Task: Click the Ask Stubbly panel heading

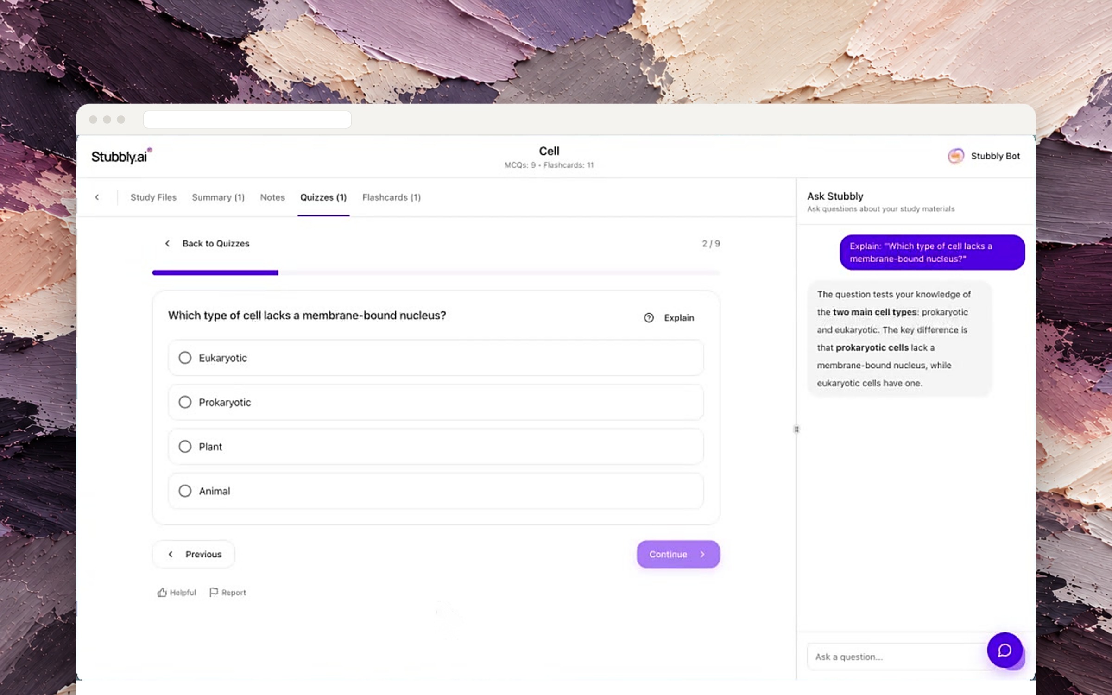Action: tap(835, 196)
